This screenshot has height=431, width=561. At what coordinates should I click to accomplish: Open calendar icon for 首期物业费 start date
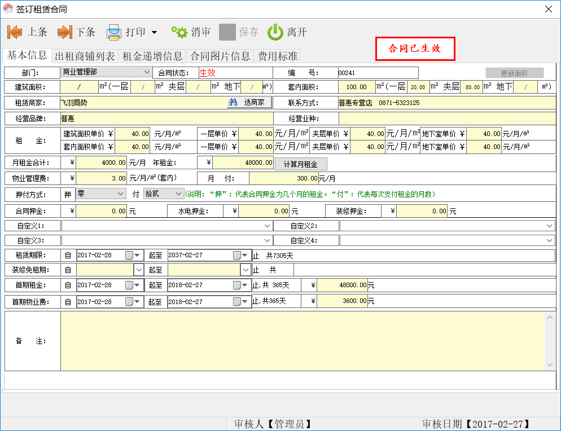pos(129,301)
